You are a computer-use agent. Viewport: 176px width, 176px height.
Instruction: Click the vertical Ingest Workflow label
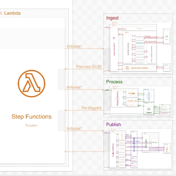point(114,49)
